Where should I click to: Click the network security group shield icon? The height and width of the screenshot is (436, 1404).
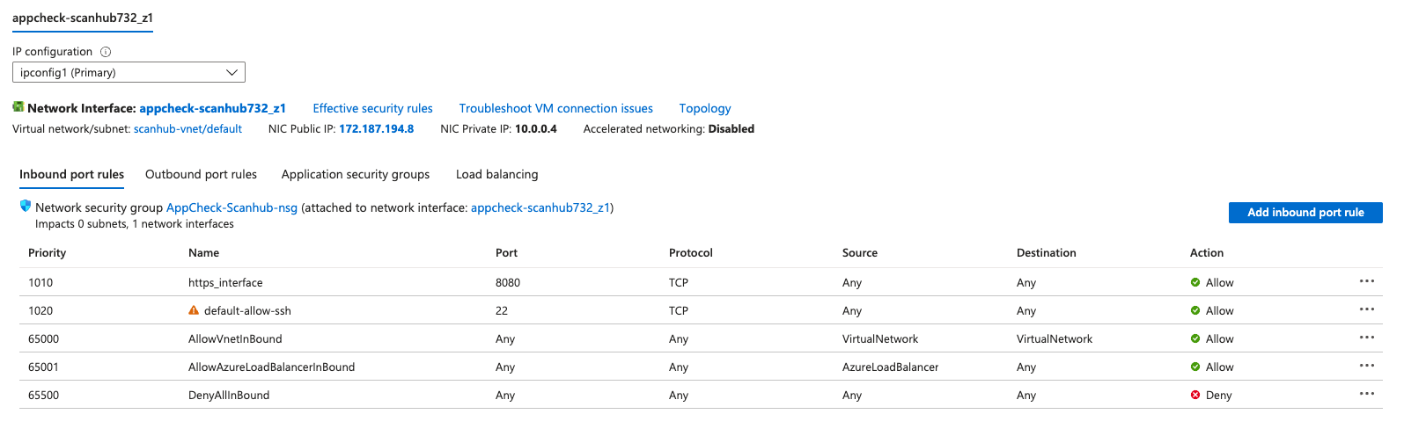pyautogui.click(x=26, y=207)
